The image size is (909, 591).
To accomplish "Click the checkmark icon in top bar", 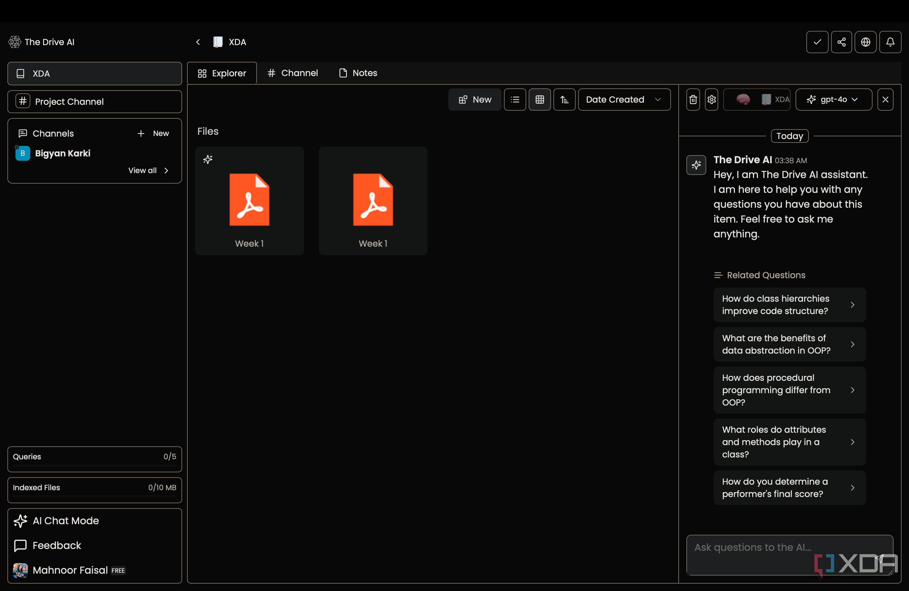I will pos(817,42).
